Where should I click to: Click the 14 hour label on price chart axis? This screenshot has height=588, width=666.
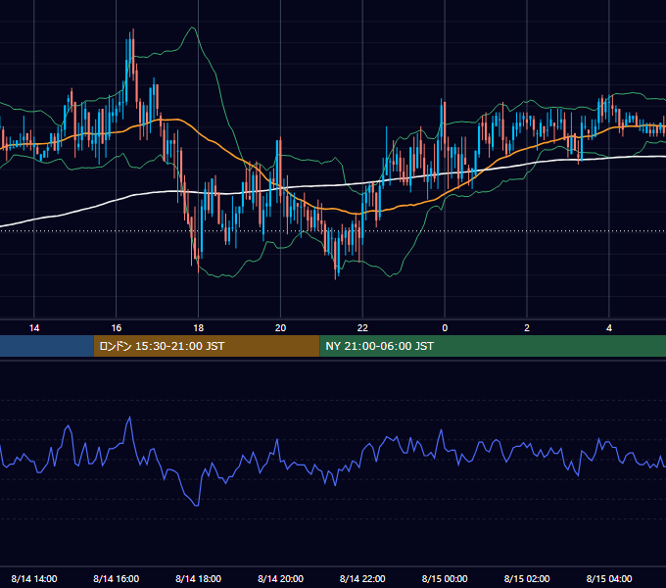34,328
